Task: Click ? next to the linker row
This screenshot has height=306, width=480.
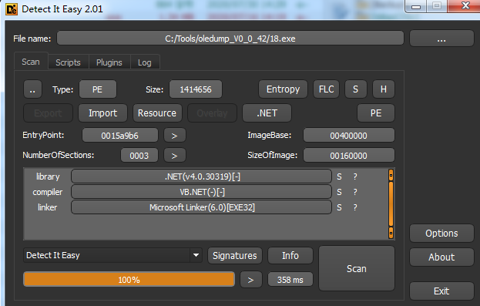Action: coord(355,207)
